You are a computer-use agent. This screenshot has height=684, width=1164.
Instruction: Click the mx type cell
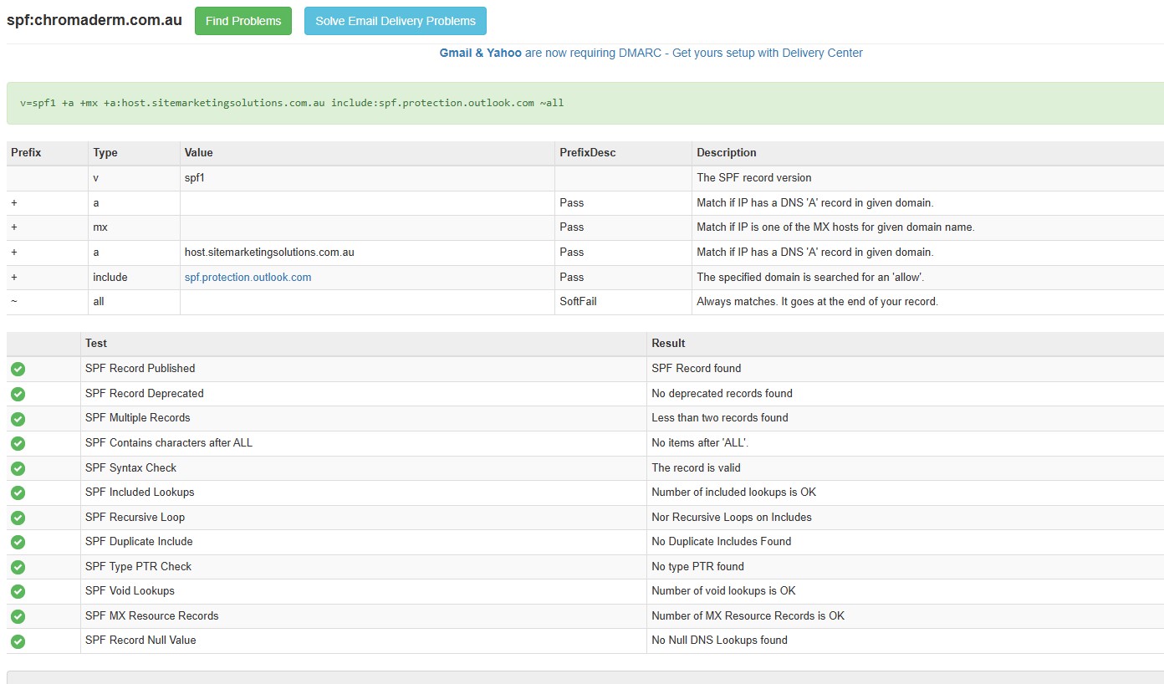[134, 227]
